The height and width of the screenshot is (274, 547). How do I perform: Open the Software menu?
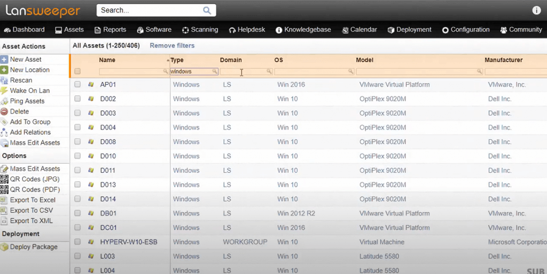(154, 30)
